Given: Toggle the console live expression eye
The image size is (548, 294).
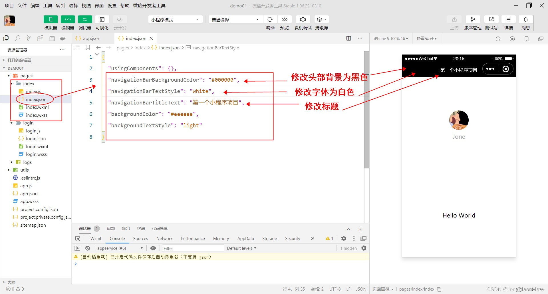Looking at the screenshot, I should [153, 248].
